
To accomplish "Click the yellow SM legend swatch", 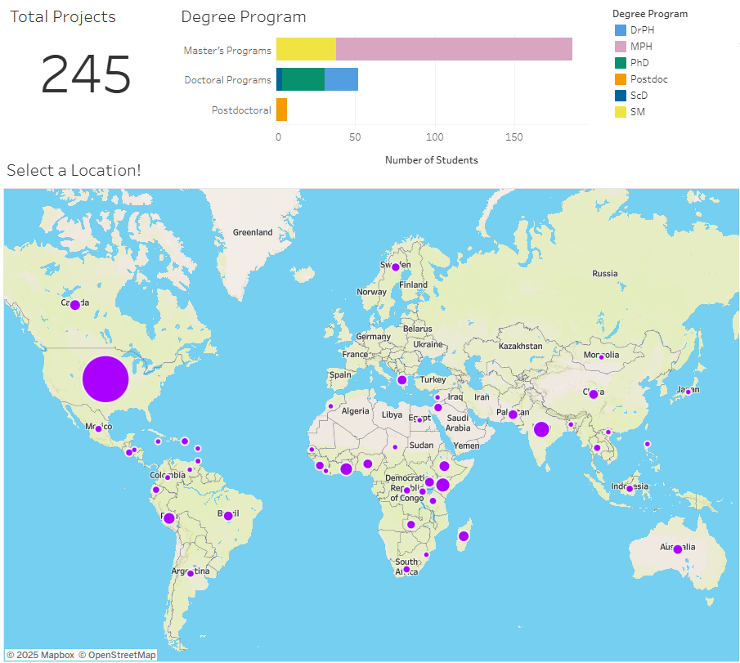I will (x=620, y=112).
